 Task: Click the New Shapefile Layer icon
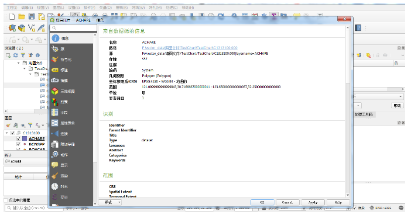click(32, 27)
